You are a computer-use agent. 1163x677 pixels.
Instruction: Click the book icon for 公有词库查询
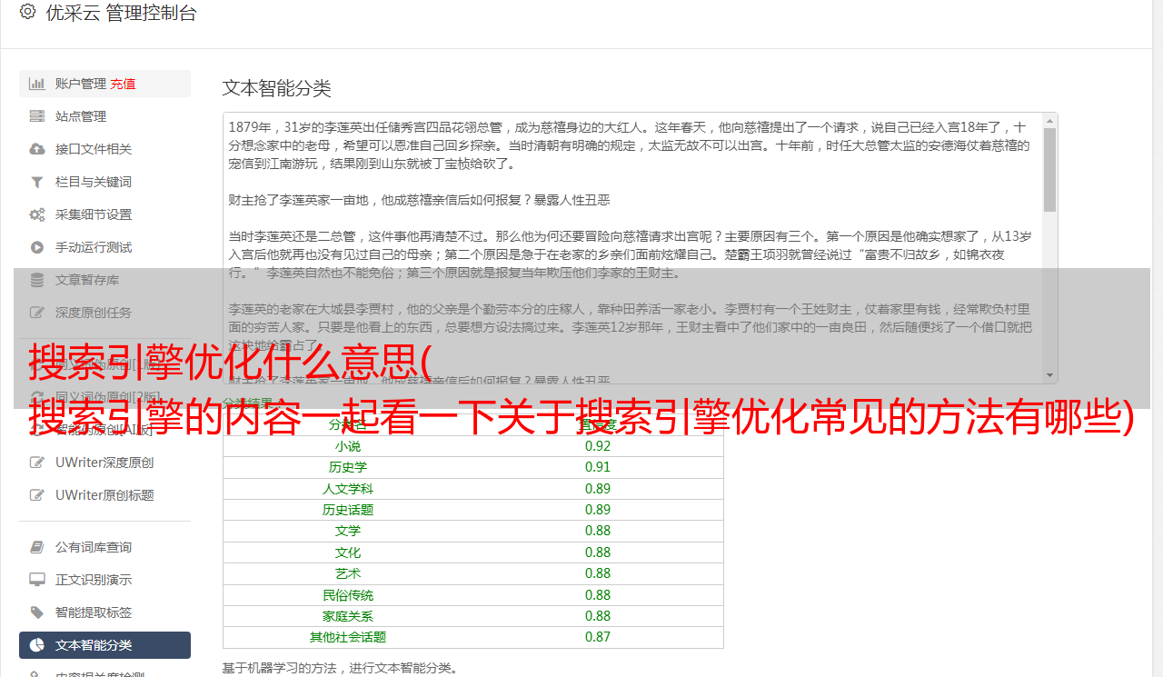coord(37,547)
